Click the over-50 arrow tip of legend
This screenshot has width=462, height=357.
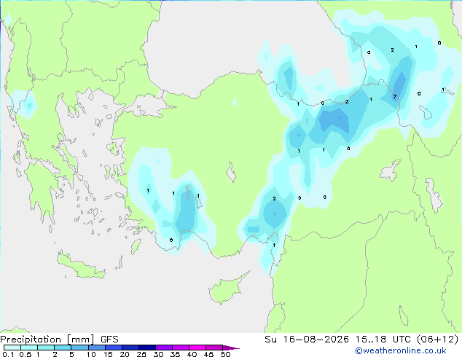point(231,348)
